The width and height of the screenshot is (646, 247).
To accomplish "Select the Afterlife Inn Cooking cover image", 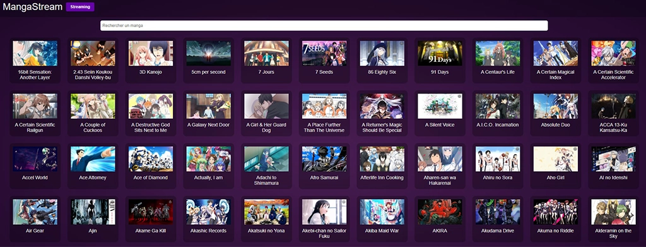I will click(x=382, y=159).
